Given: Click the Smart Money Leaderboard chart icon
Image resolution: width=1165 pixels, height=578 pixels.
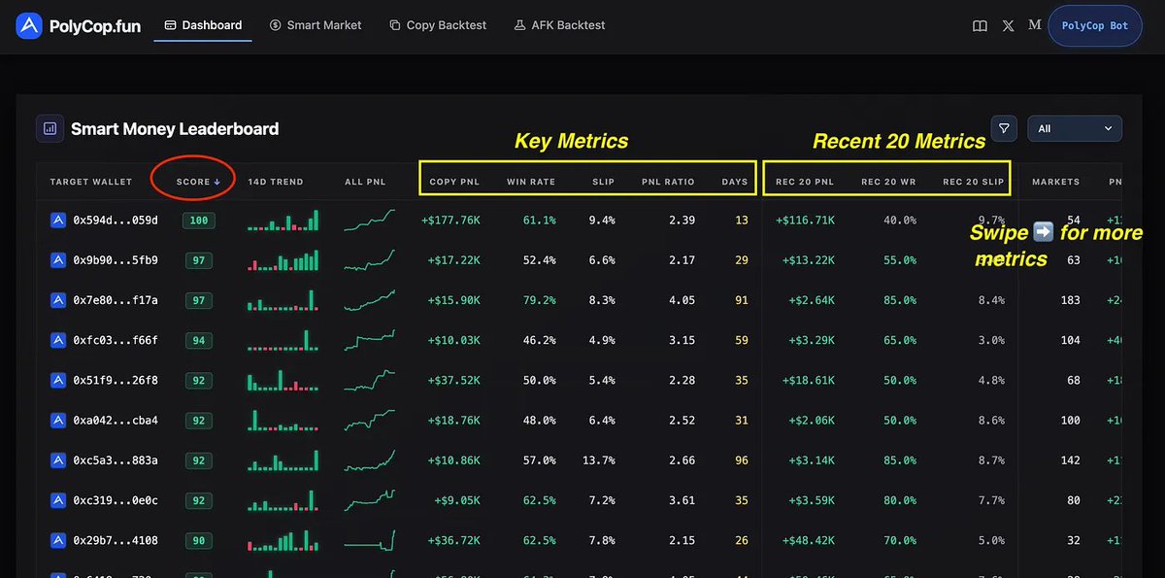Looking at the screenshot, I should 50,128.
